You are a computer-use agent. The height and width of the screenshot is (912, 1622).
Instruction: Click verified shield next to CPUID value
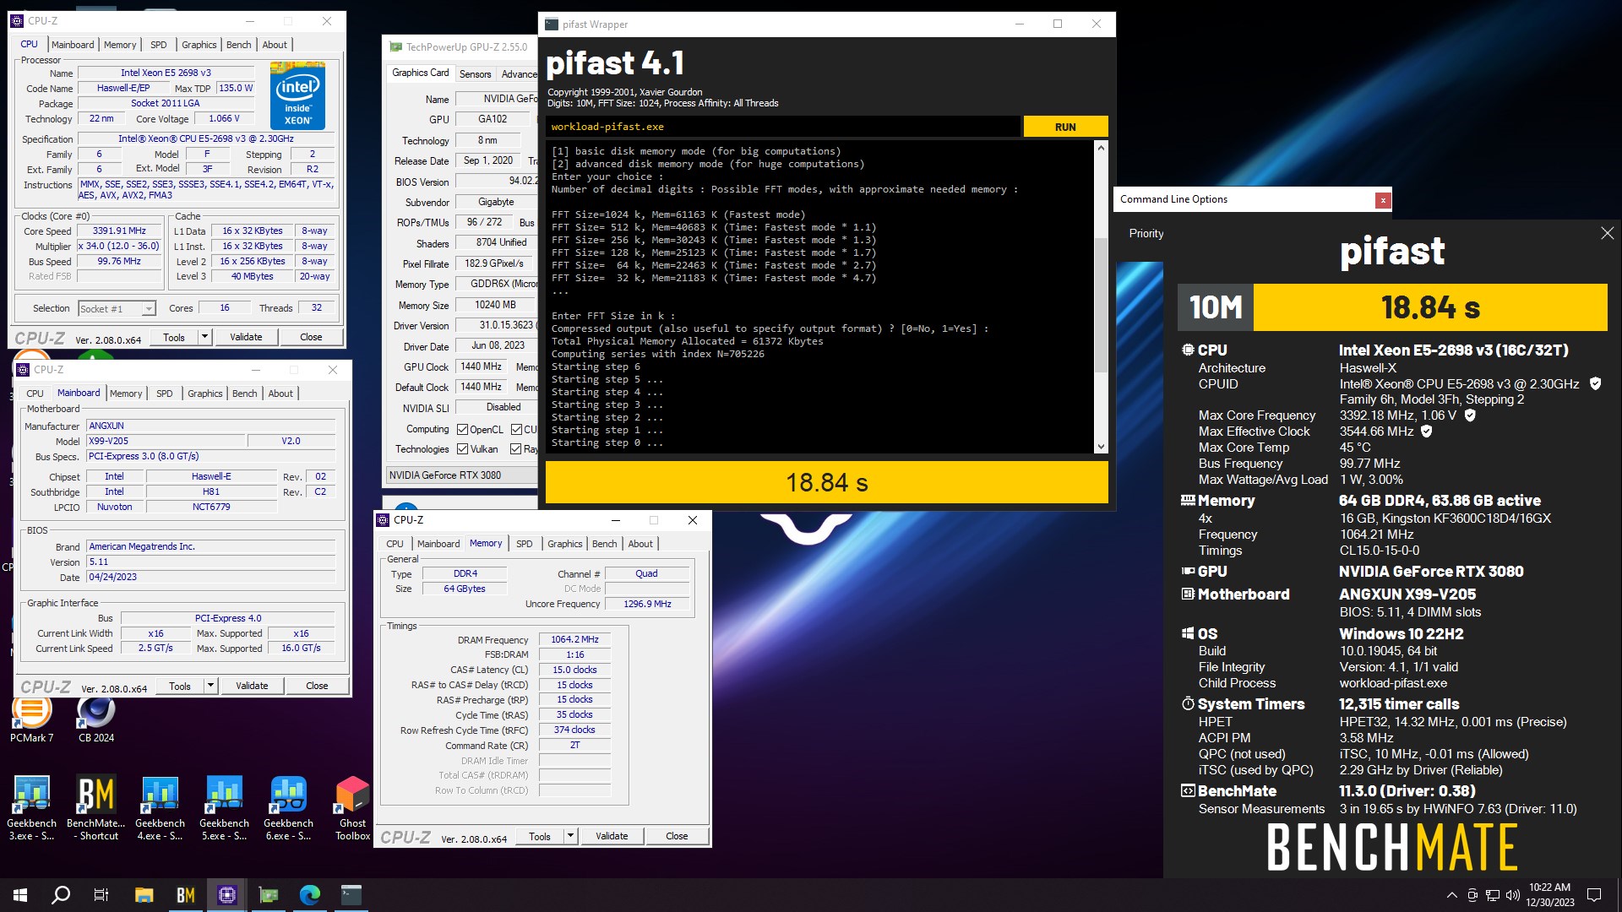point(1595,383)
